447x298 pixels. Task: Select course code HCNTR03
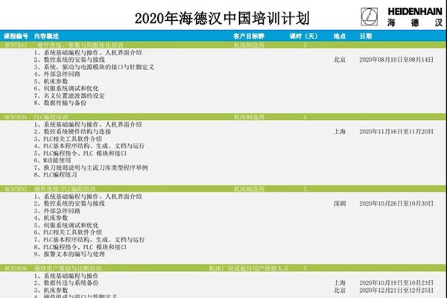pyautogui.click(x=16, y=45)
